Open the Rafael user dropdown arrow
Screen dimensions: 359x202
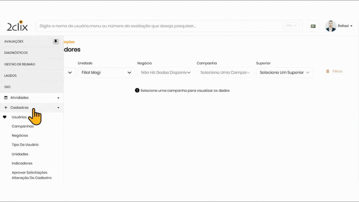352,26
